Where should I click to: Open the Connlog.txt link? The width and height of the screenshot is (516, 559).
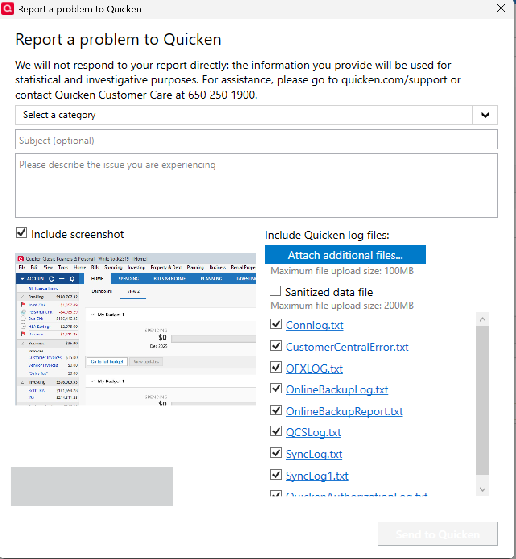coord(314,325)
